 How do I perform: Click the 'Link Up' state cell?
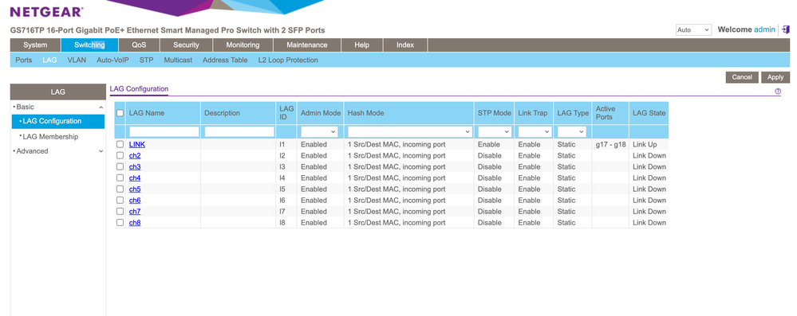[649, 145]
